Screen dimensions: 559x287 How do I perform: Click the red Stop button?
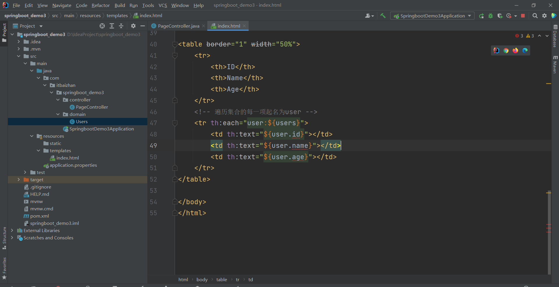[x=523, y=16]
